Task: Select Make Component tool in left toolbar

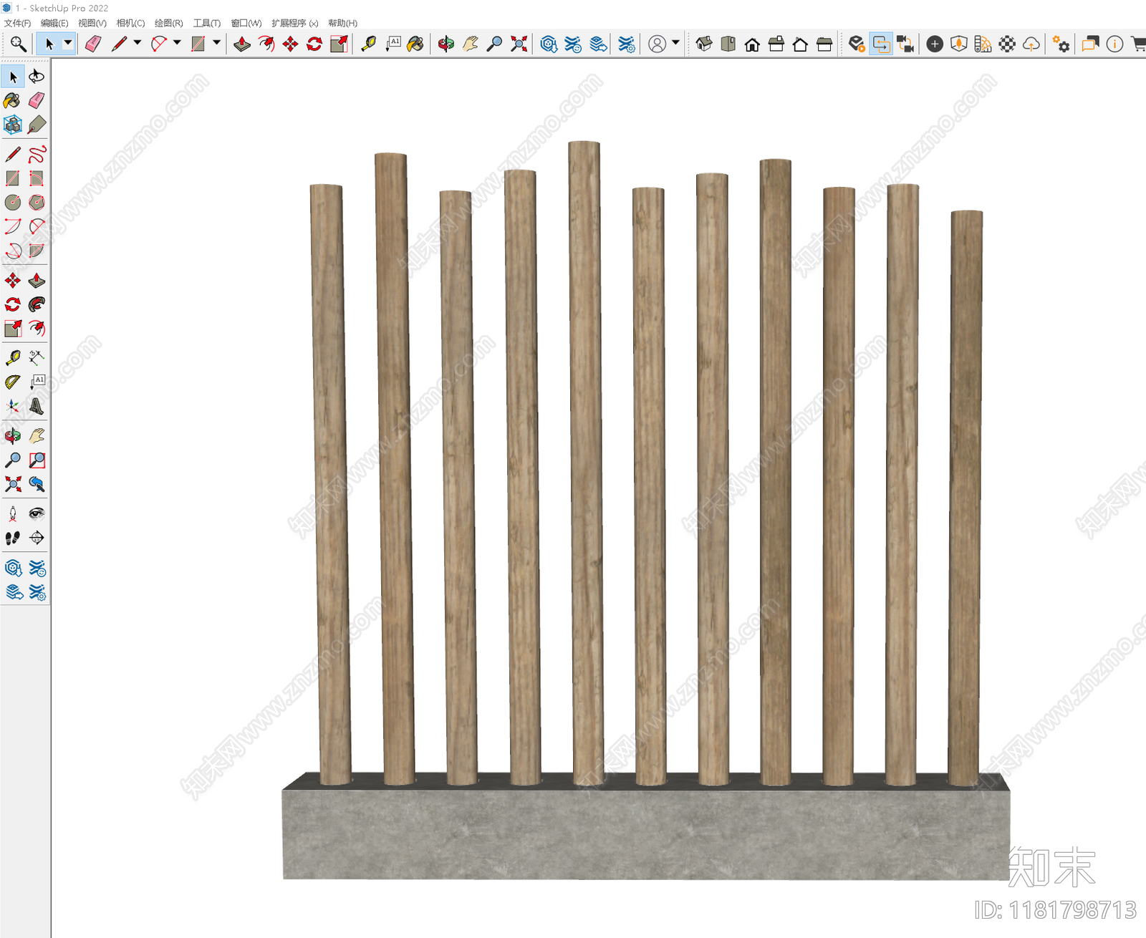Action: (13, 125)
